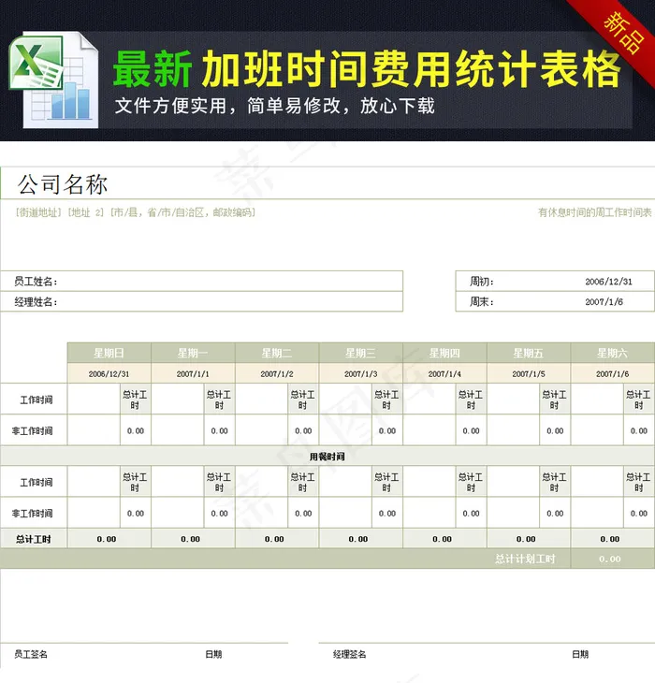
Task: Select the 星期日 column header
Action: tap(109, 353)
